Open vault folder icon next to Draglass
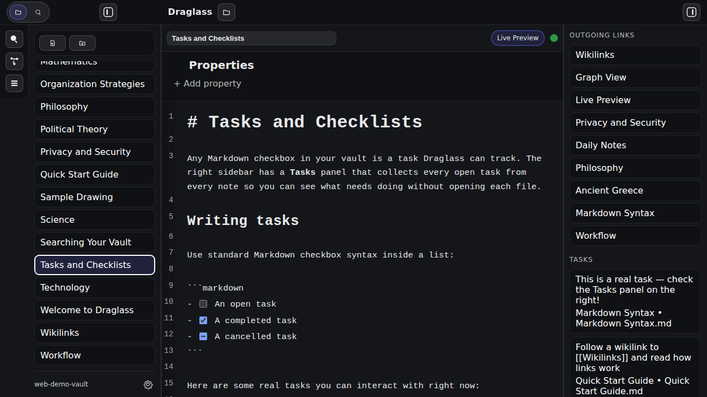 pyautogui.click(x=226, y=12)
